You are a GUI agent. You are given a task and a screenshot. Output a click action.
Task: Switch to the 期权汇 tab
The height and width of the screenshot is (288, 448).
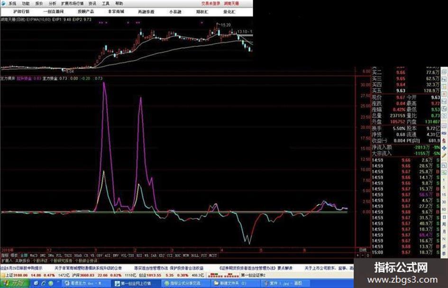[202, 12]
